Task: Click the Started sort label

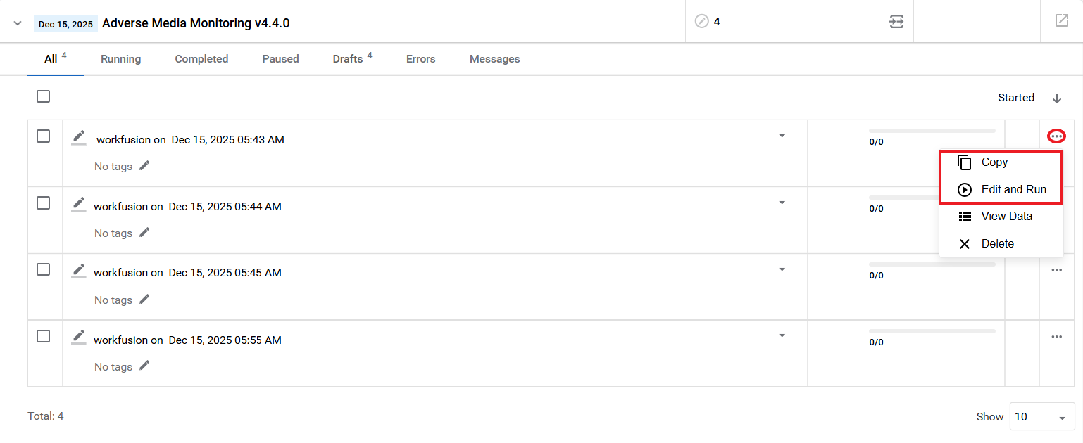Action: (1016, 98)
